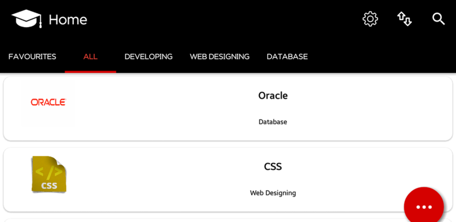456x222 pixels.
Task: Open the settings gear icon
Action: tap(370, 20)
